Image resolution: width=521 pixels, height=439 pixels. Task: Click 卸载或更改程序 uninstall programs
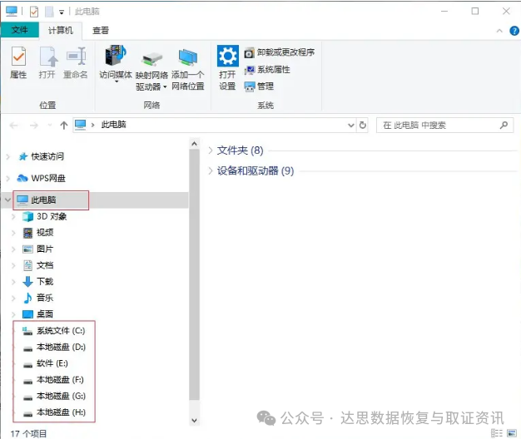coord(280,52)
